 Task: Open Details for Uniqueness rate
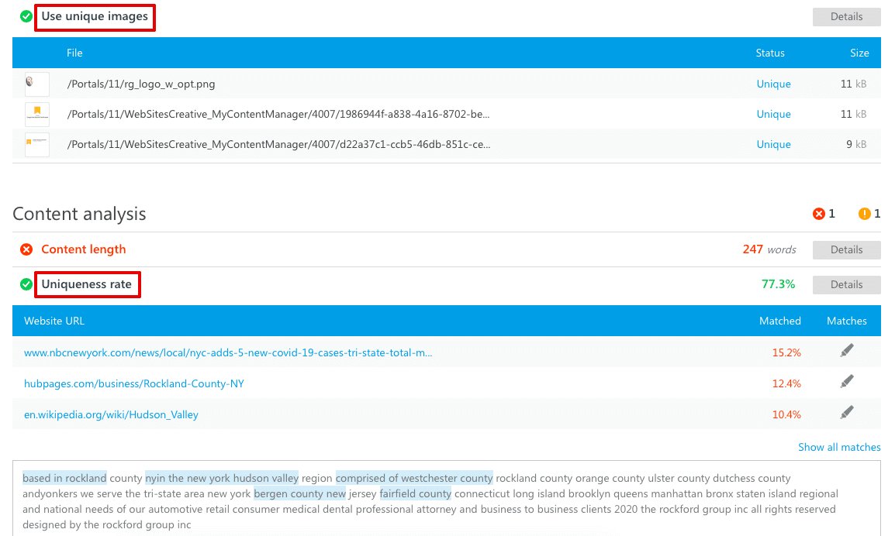[846, 284]
